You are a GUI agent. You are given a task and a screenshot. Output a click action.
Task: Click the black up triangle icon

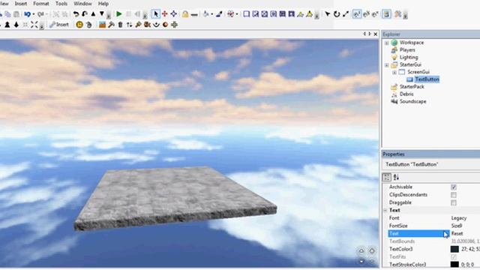click(93, 13)
